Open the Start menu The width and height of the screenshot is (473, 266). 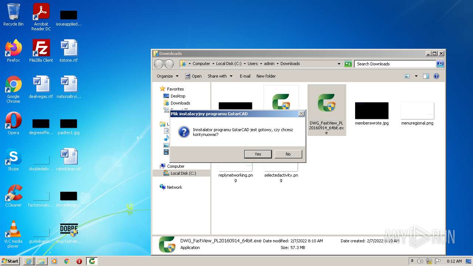pyautogui.click(x=10, y=261)
